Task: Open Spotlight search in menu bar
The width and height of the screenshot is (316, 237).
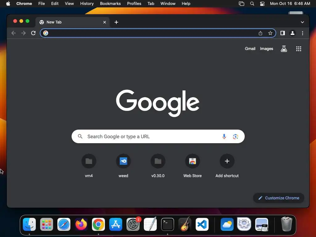Action: 252,4
